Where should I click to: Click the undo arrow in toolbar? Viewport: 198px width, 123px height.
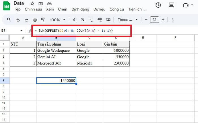(x=18, y=20)
